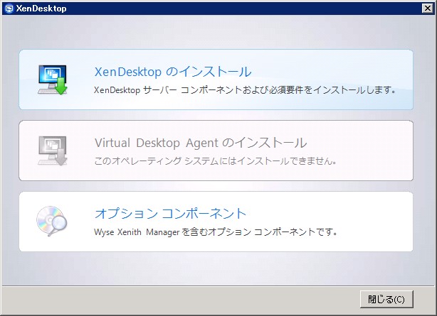Click the optional components disc icon
Image resolution: width=437 pixels, height=316 pixels.
[50, 221]
